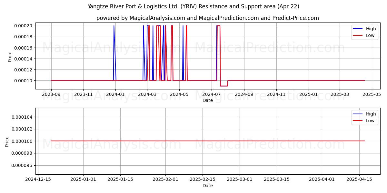This screenshot has width=387, height=193.
Task: Click the 0.00016 y-axis tick label
Action: tap(24, 48)
